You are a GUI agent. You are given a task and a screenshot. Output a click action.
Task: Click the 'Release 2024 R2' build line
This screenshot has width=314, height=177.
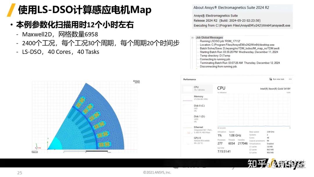coord(227,21)
